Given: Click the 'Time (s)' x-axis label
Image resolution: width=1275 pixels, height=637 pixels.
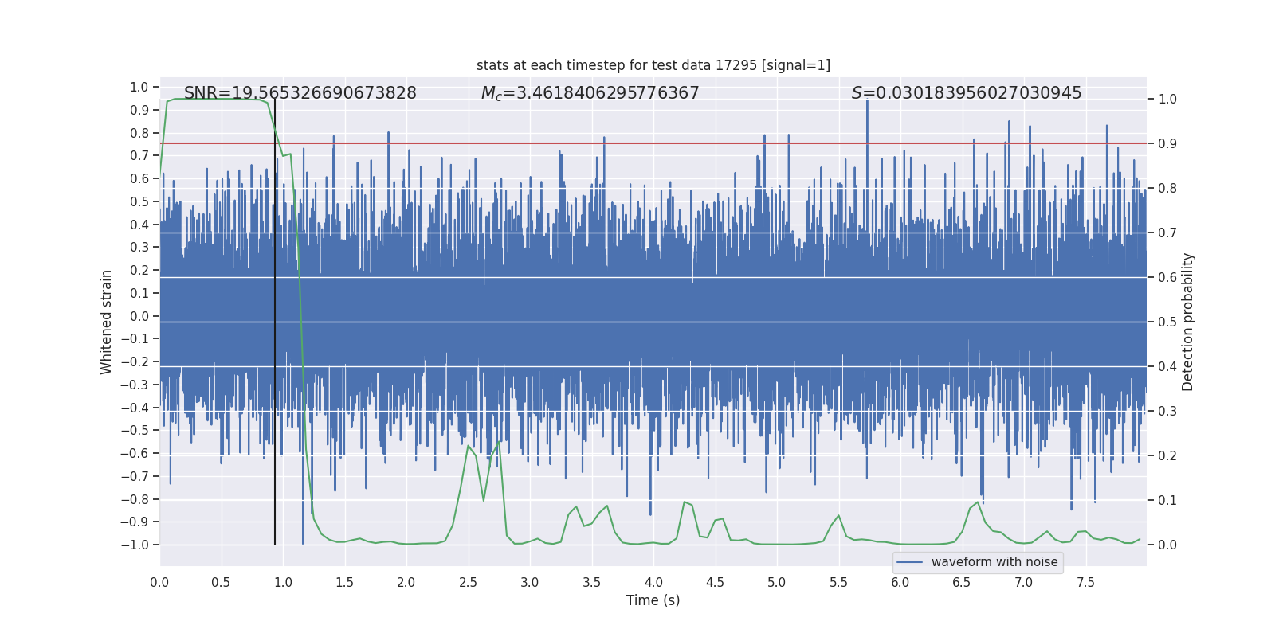Looking at the screenshot, I should (x=653, y=600).
